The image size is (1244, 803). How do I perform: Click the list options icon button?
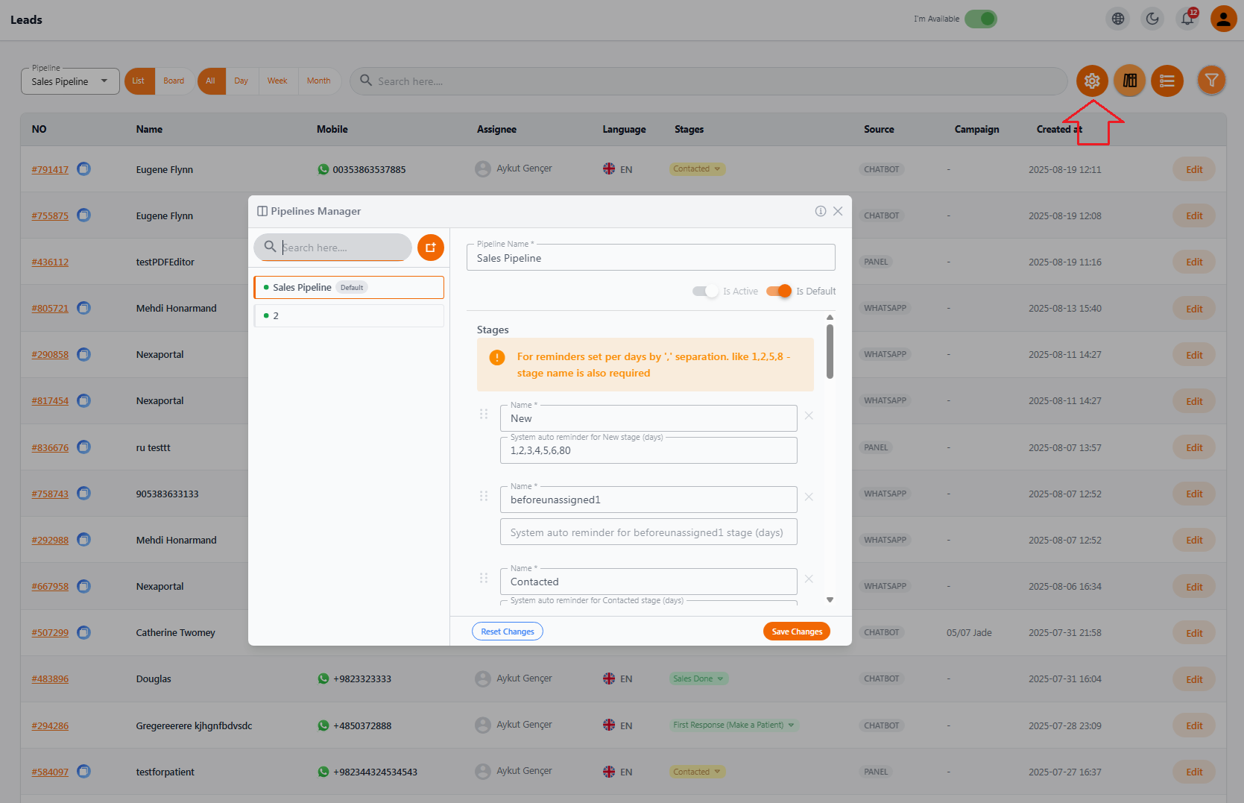1167,81
